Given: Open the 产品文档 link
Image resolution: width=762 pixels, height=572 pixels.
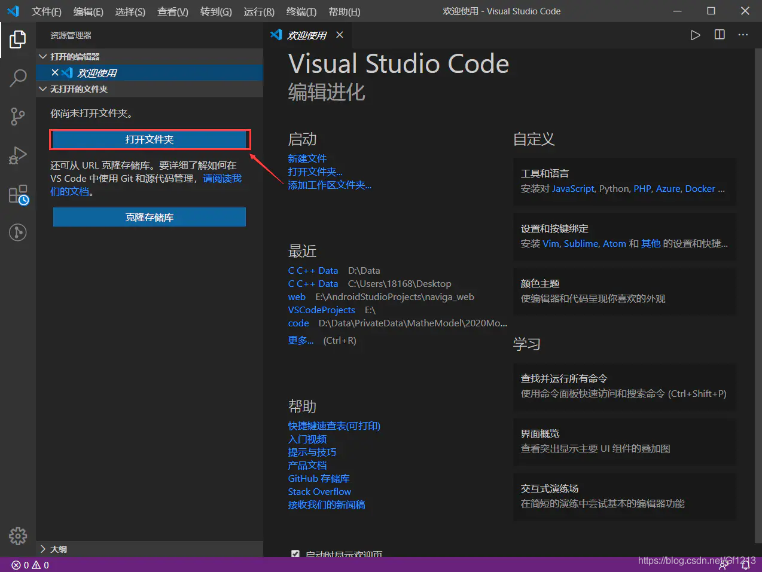Looking at the screenshot, I should 307,465.
